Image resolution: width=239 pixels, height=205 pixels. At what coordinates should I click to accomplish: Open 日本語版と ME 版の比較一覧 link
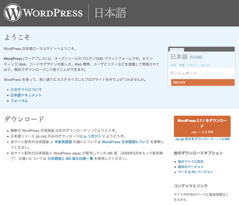(70, 159)
